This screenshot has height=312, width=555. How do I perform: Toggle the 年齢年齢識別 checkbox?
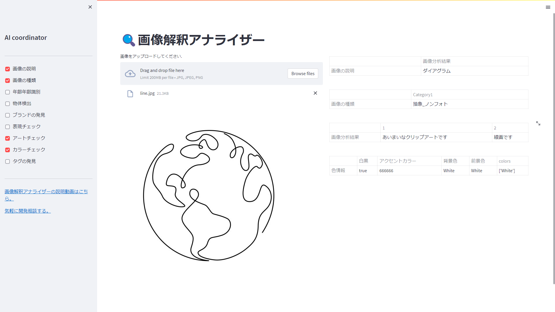click(x=8, y=92)
